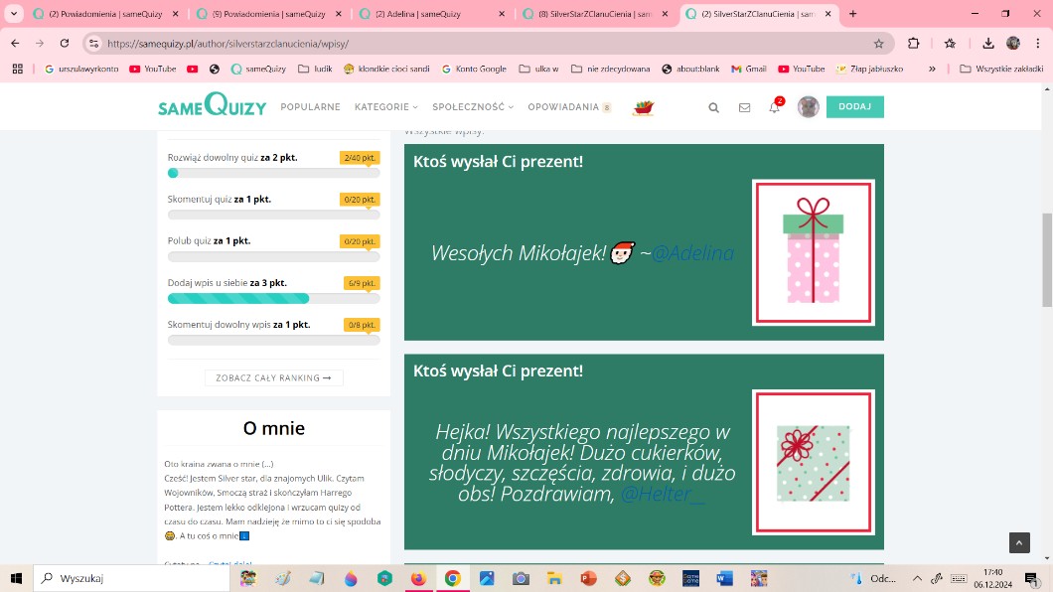Expand the Społeczność dropdown menu

(472, 107)
